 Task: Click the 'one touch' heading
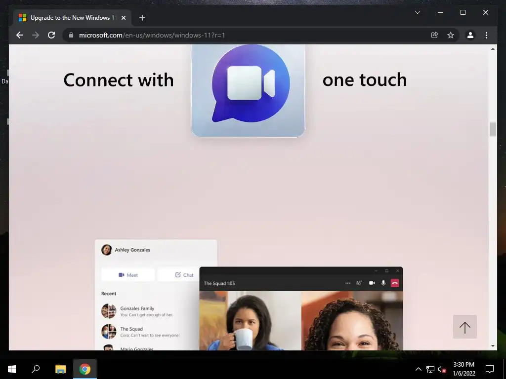365,79
